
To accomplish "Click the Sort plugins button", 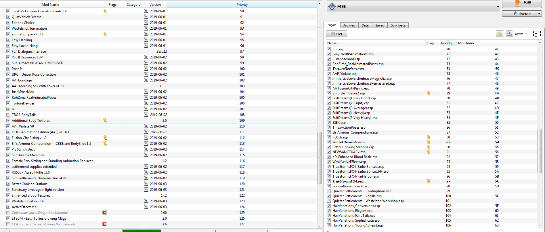I will click(336, 34).
